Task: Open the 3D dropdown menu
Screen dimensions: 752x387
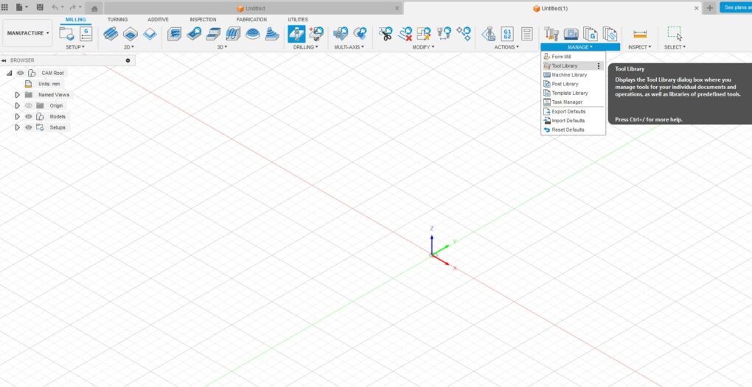Action: (x=223, y=47)
